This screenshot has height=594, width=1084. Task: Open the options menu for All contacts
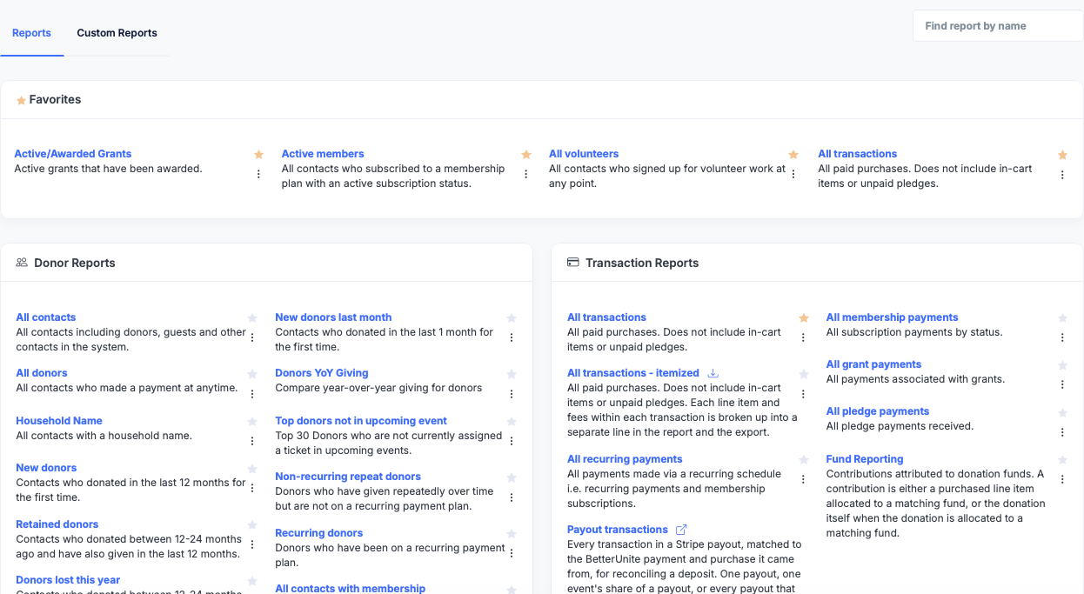[252, 337]
